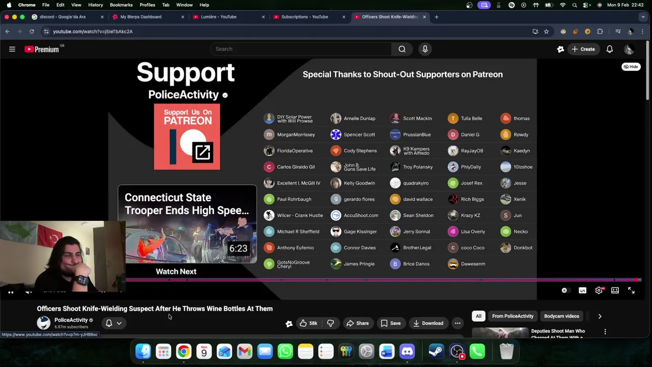Reload the page
652x367 pixels.
click(32, 32)
